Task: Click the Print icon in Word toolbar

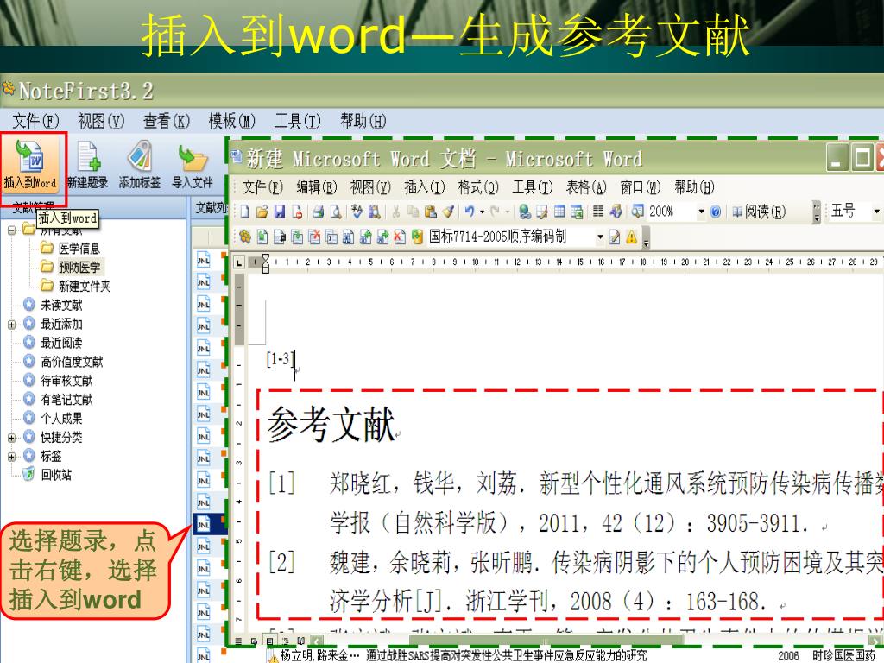Action: 318,212
